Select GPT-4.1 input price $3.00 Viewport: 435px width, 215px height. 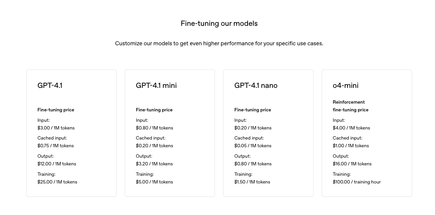point(56,128)
